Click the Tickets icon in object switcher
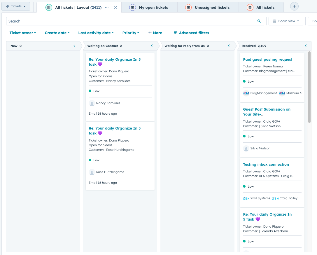 tap(8, 6)
